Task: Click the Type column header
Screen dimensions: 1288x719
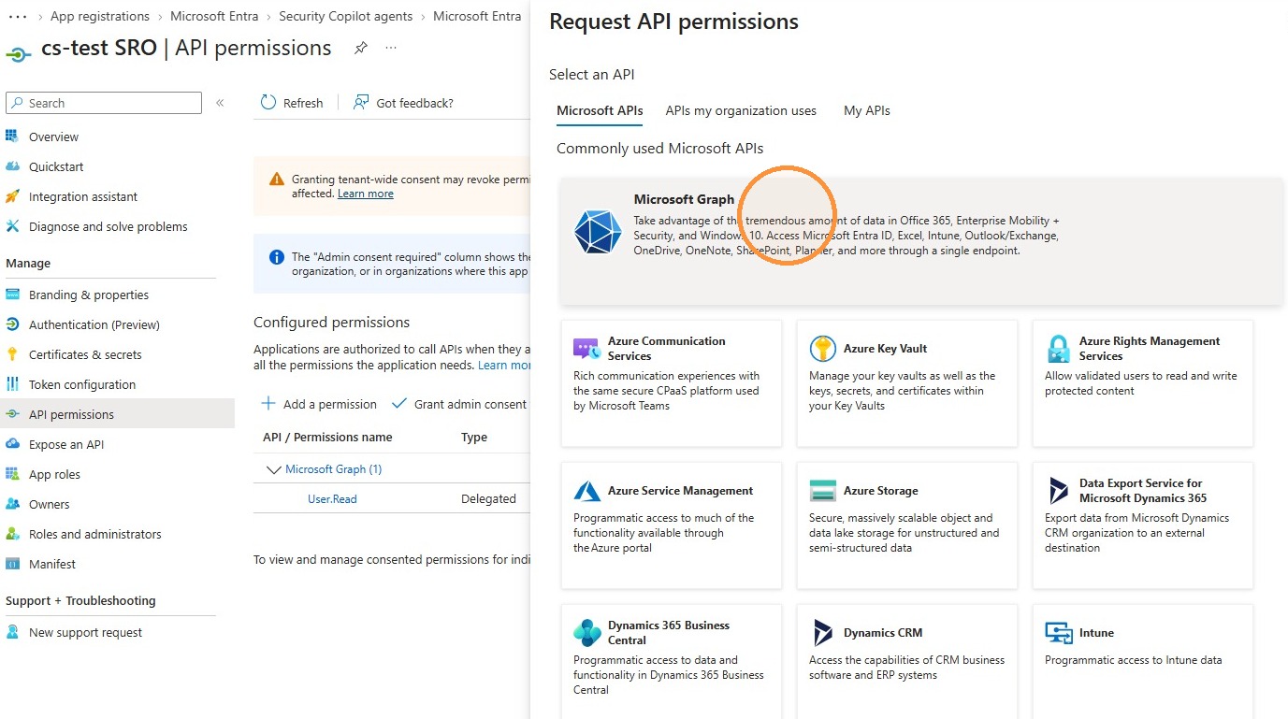Action: (x=474, y=438)
